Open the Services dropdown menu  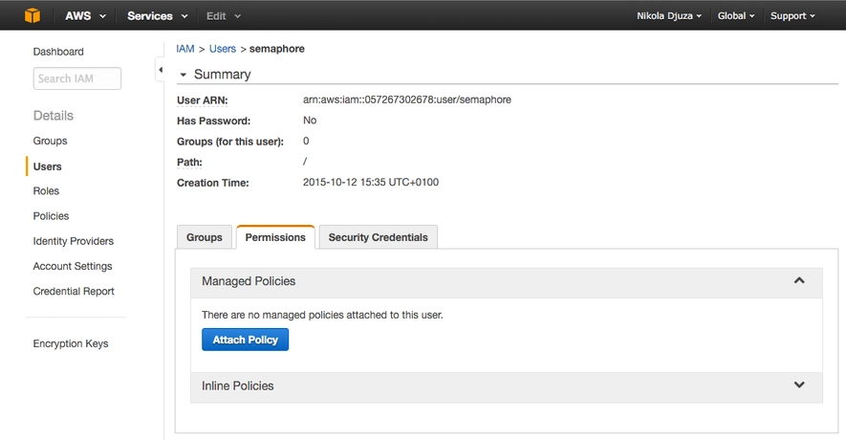coord(156,16)
